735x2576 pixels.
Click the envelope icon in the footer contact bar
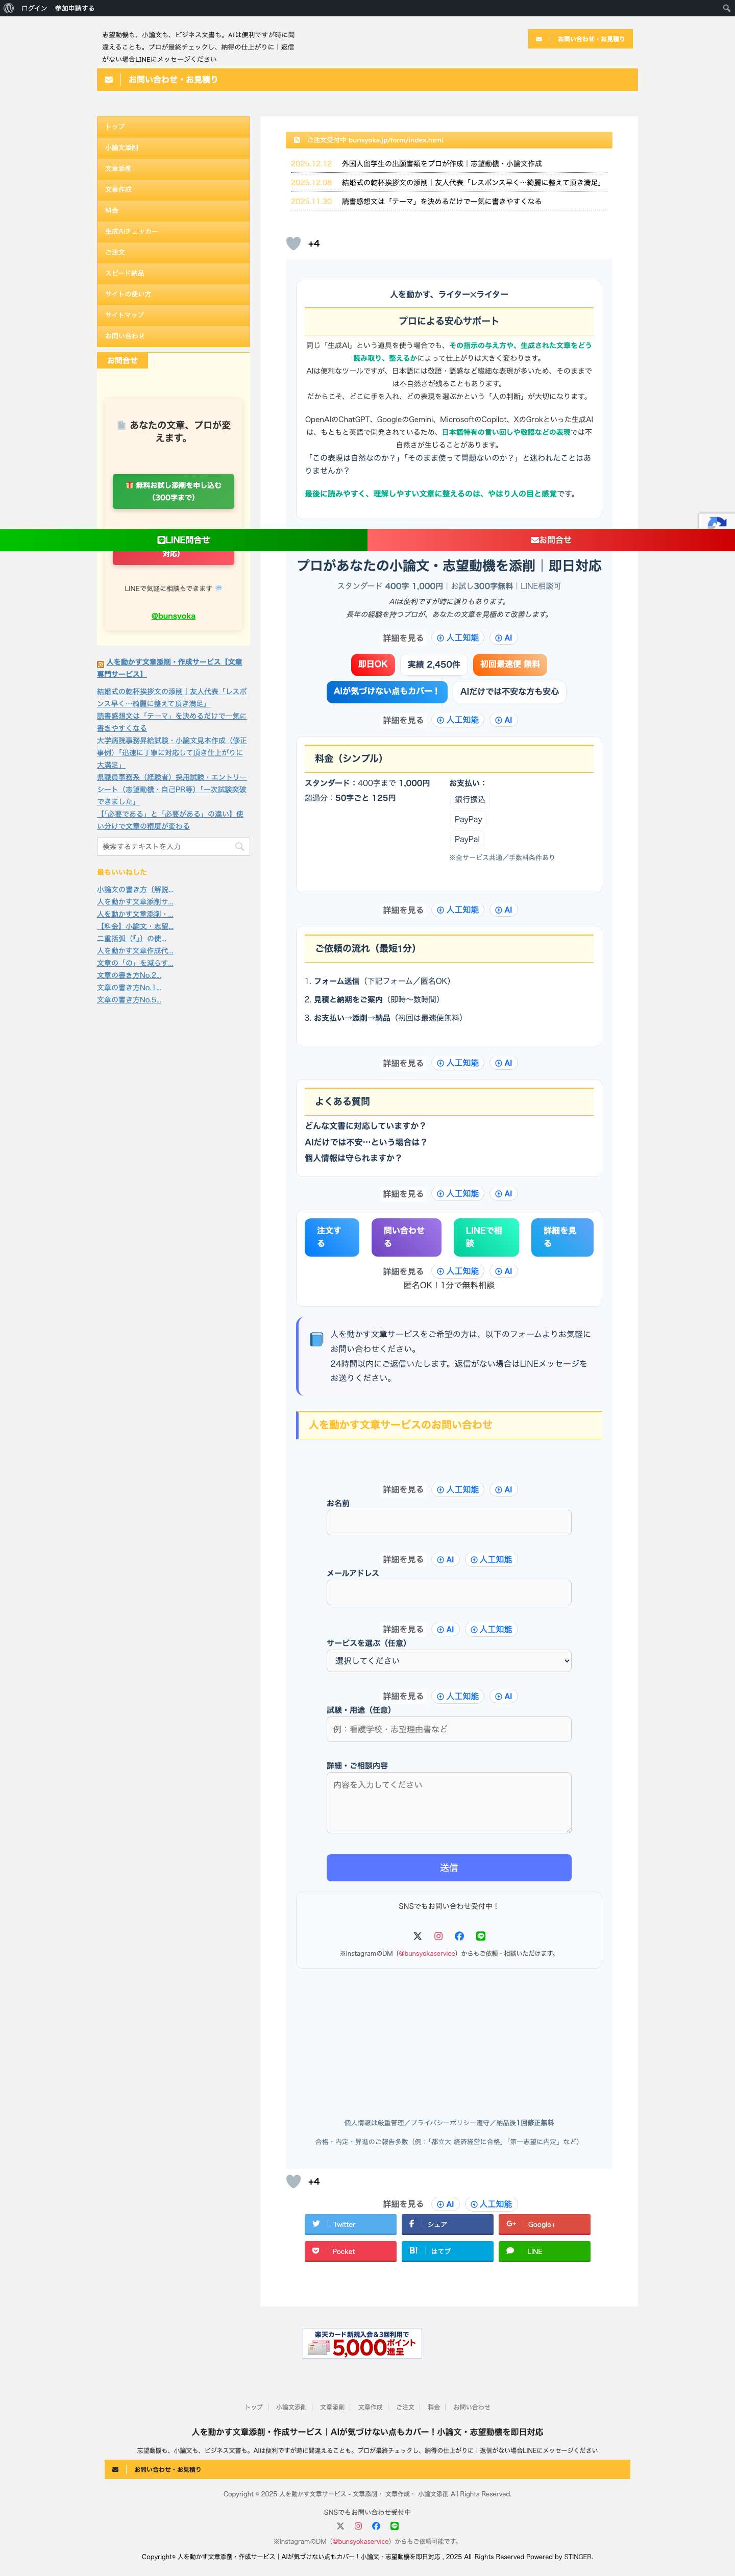click(116, 2469)
